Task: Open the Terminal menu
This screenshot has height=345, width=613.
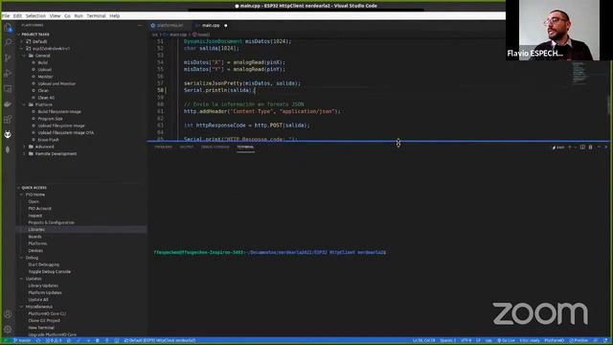Action: point(96,16)
